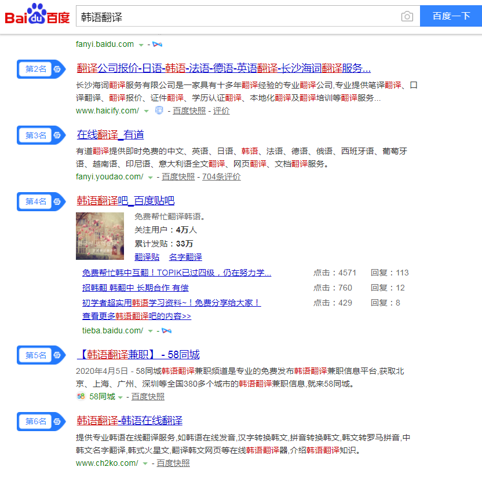Screen dimensions: 482x478
Task: Open the 韩语翻译-韩语在线翻译 result
Action: tap(129, 421)
